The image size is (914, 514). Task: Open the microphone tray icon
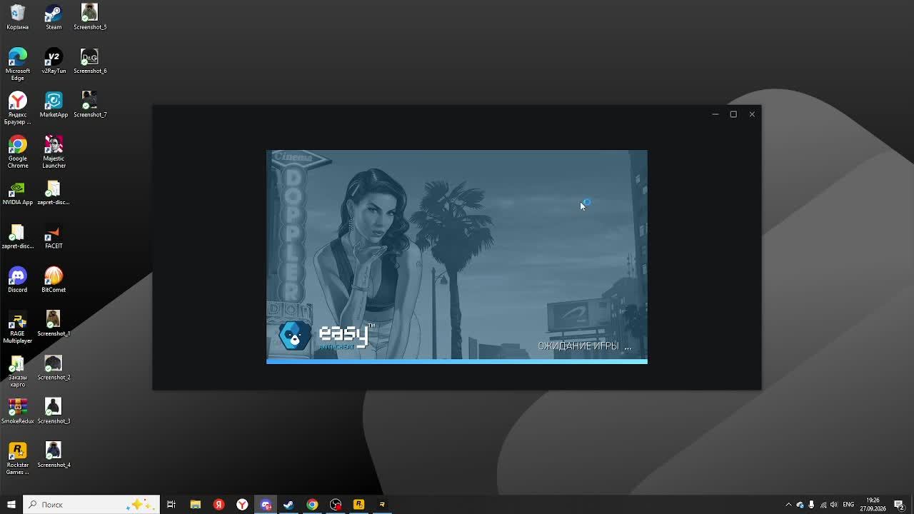[x=811, y=505]
